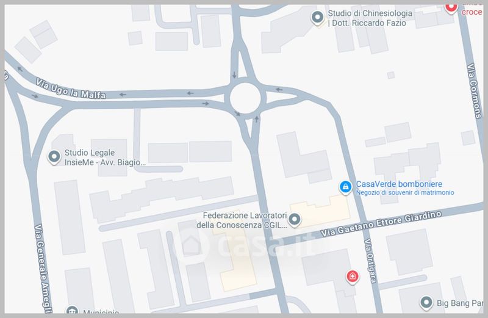The image size is (488, 318).
Task: Click the Via Ortigara street label
Action: pyautogui.click(x=370, y=261)
